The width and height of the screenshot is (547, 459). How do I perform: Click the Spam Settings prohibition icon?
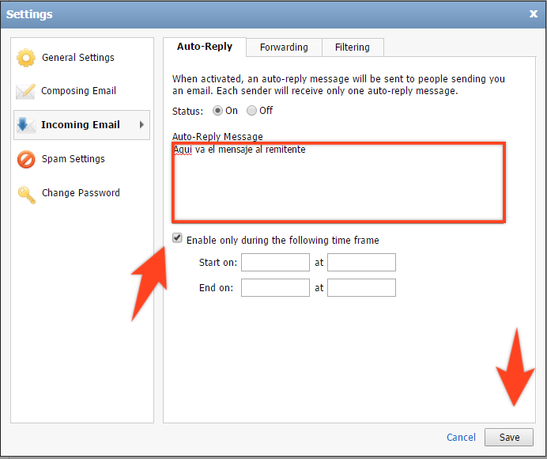[26, 159]
